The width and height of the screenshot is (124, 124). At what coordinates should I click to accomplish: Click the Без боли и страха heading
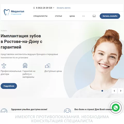tap(94, 109)
